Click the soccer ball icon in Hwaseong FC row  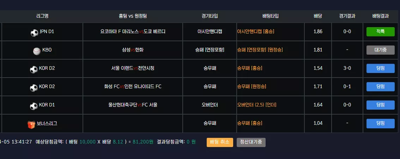34,88
